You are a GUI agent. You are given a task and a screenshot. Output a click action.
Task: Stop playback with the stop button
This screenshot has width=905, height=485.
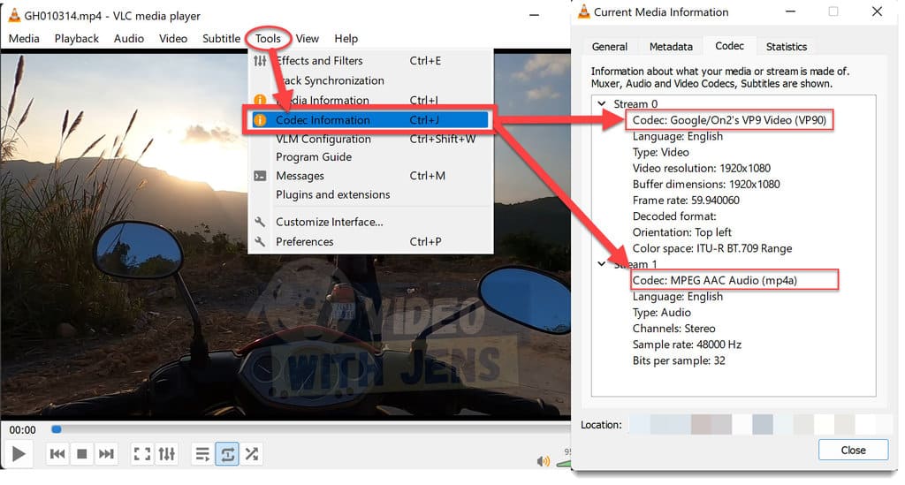click(82, 454)
